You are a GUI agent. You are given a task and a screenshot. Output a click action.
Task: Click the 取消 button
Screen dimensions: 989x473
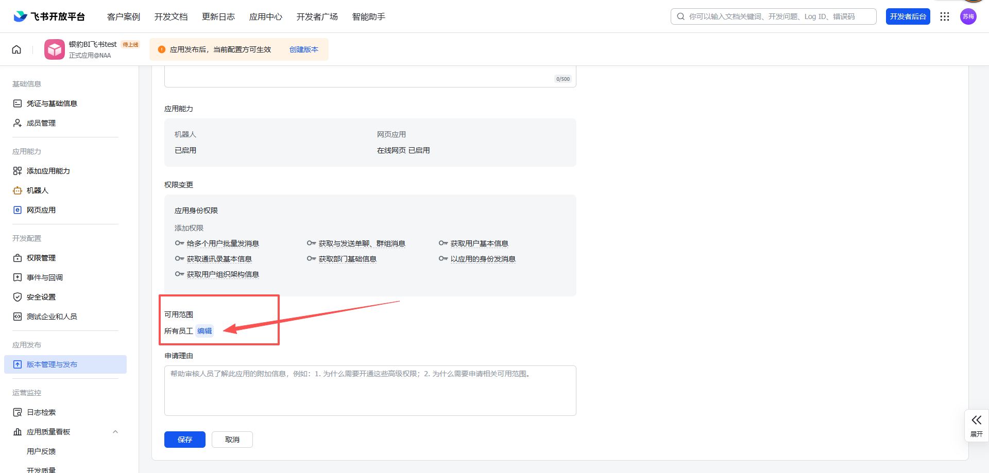click(x=232, y=440)
